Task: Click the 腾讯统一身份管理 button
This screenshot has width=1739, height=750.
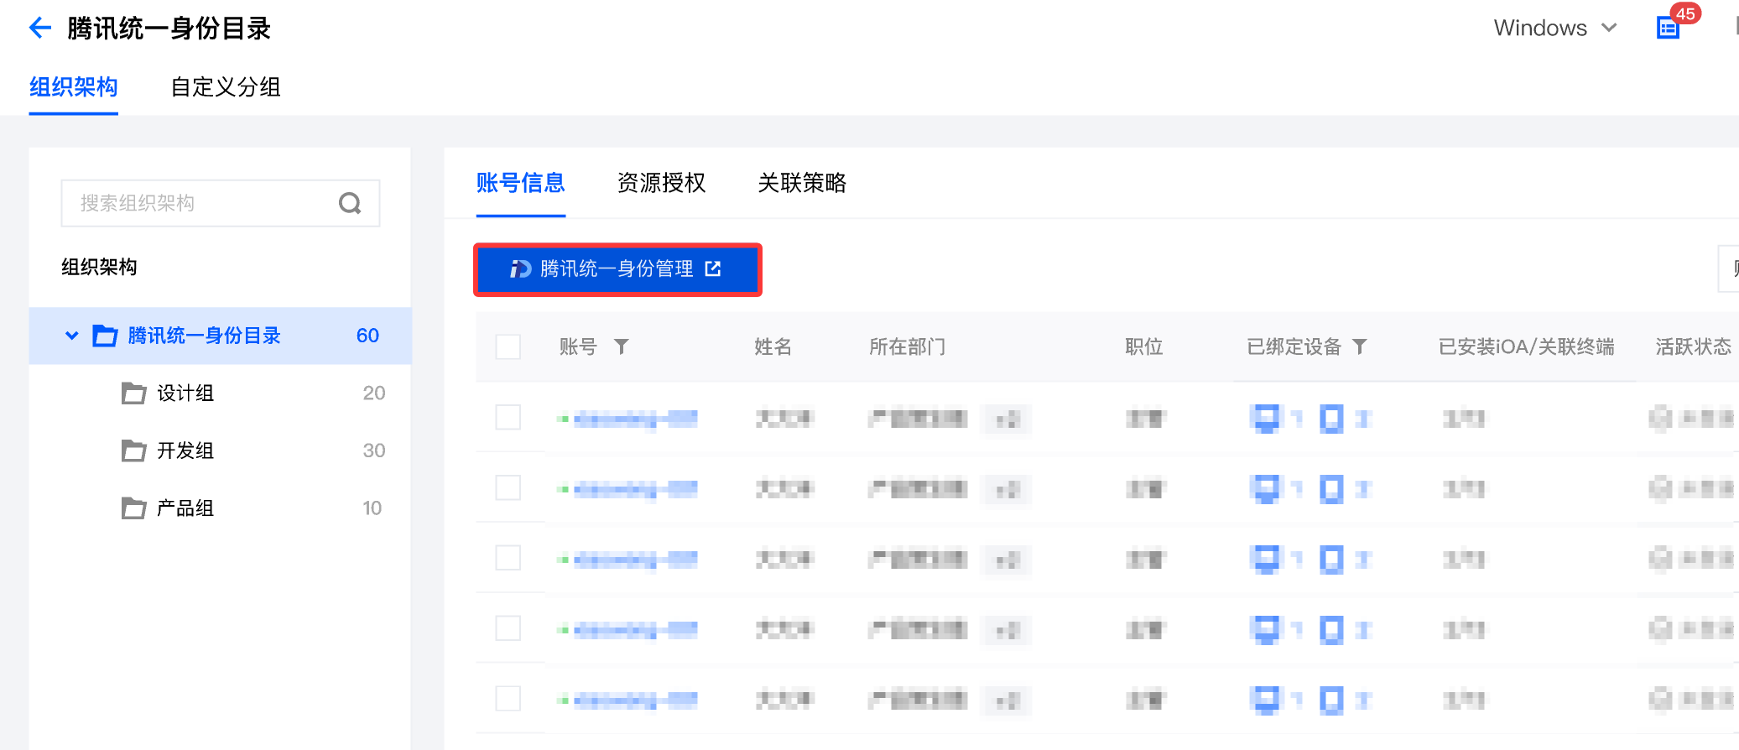Action: click(617, 269)
